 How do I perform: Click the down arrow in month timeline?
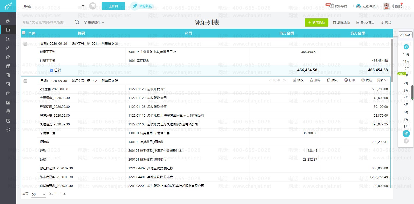tap(406, 141)
